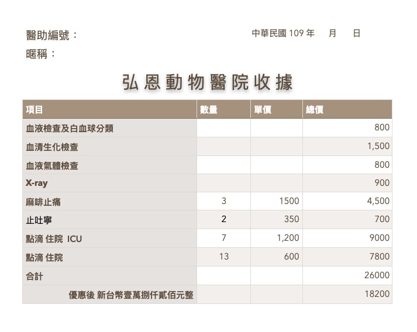Click the 血清生化檢查 item cell

(109, 147)
